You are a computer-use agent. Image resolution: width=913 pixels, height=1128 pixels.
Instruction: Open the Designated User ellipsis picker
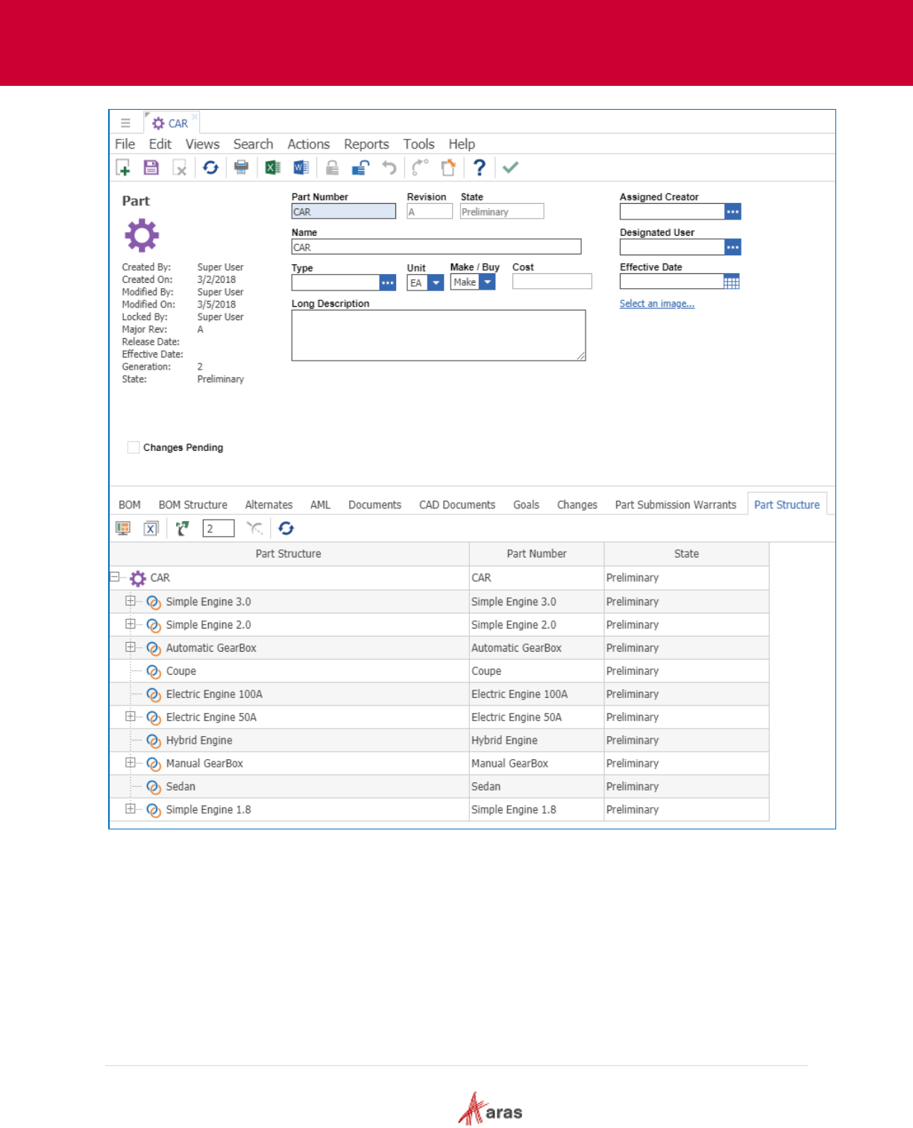[733, 247]
